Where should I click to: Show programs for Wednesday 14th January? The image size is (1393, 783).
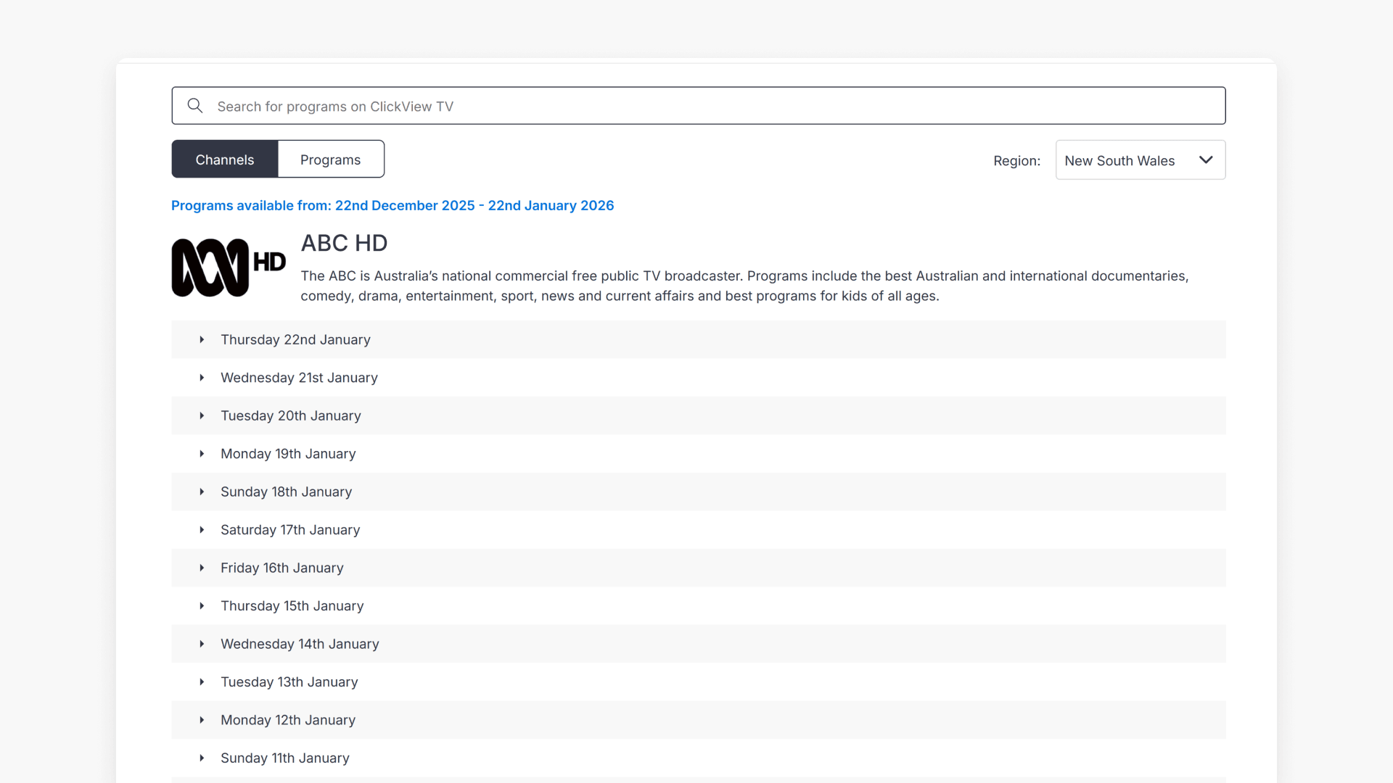[x=300, y=644]
